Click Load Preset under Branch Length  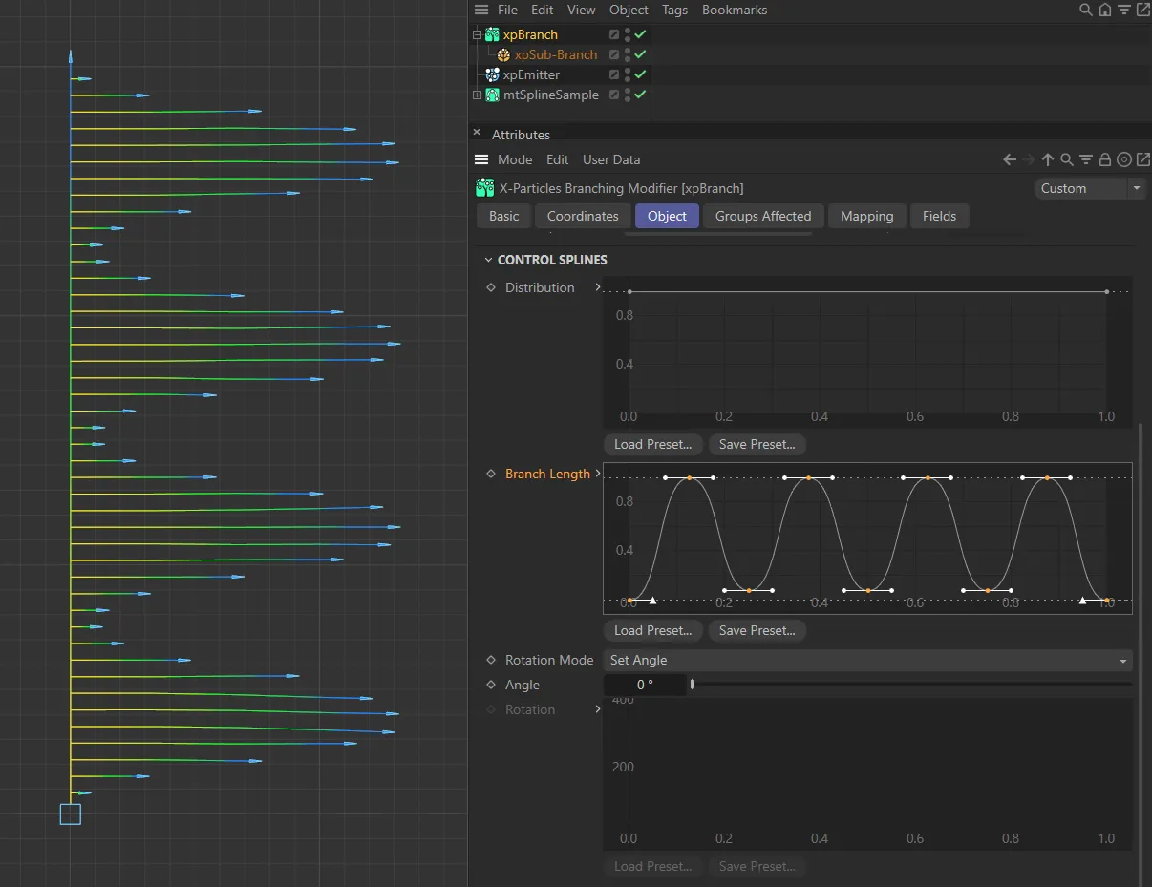[x=652, y=630]
